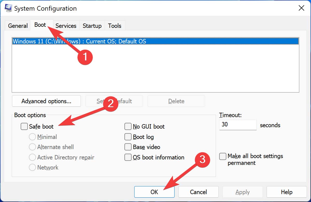Open Help for System Configuration
The width and height of the screenshot is (311, 202).
(x=286, y=192)
